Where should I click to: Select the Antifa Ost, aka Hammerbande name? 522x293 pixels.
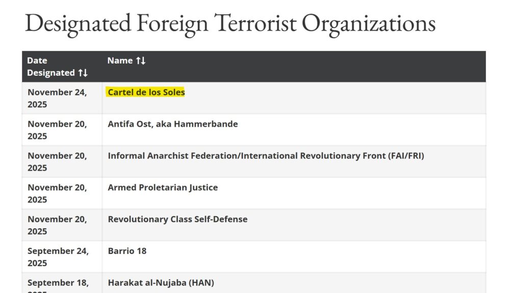click(x=173, y=124)
